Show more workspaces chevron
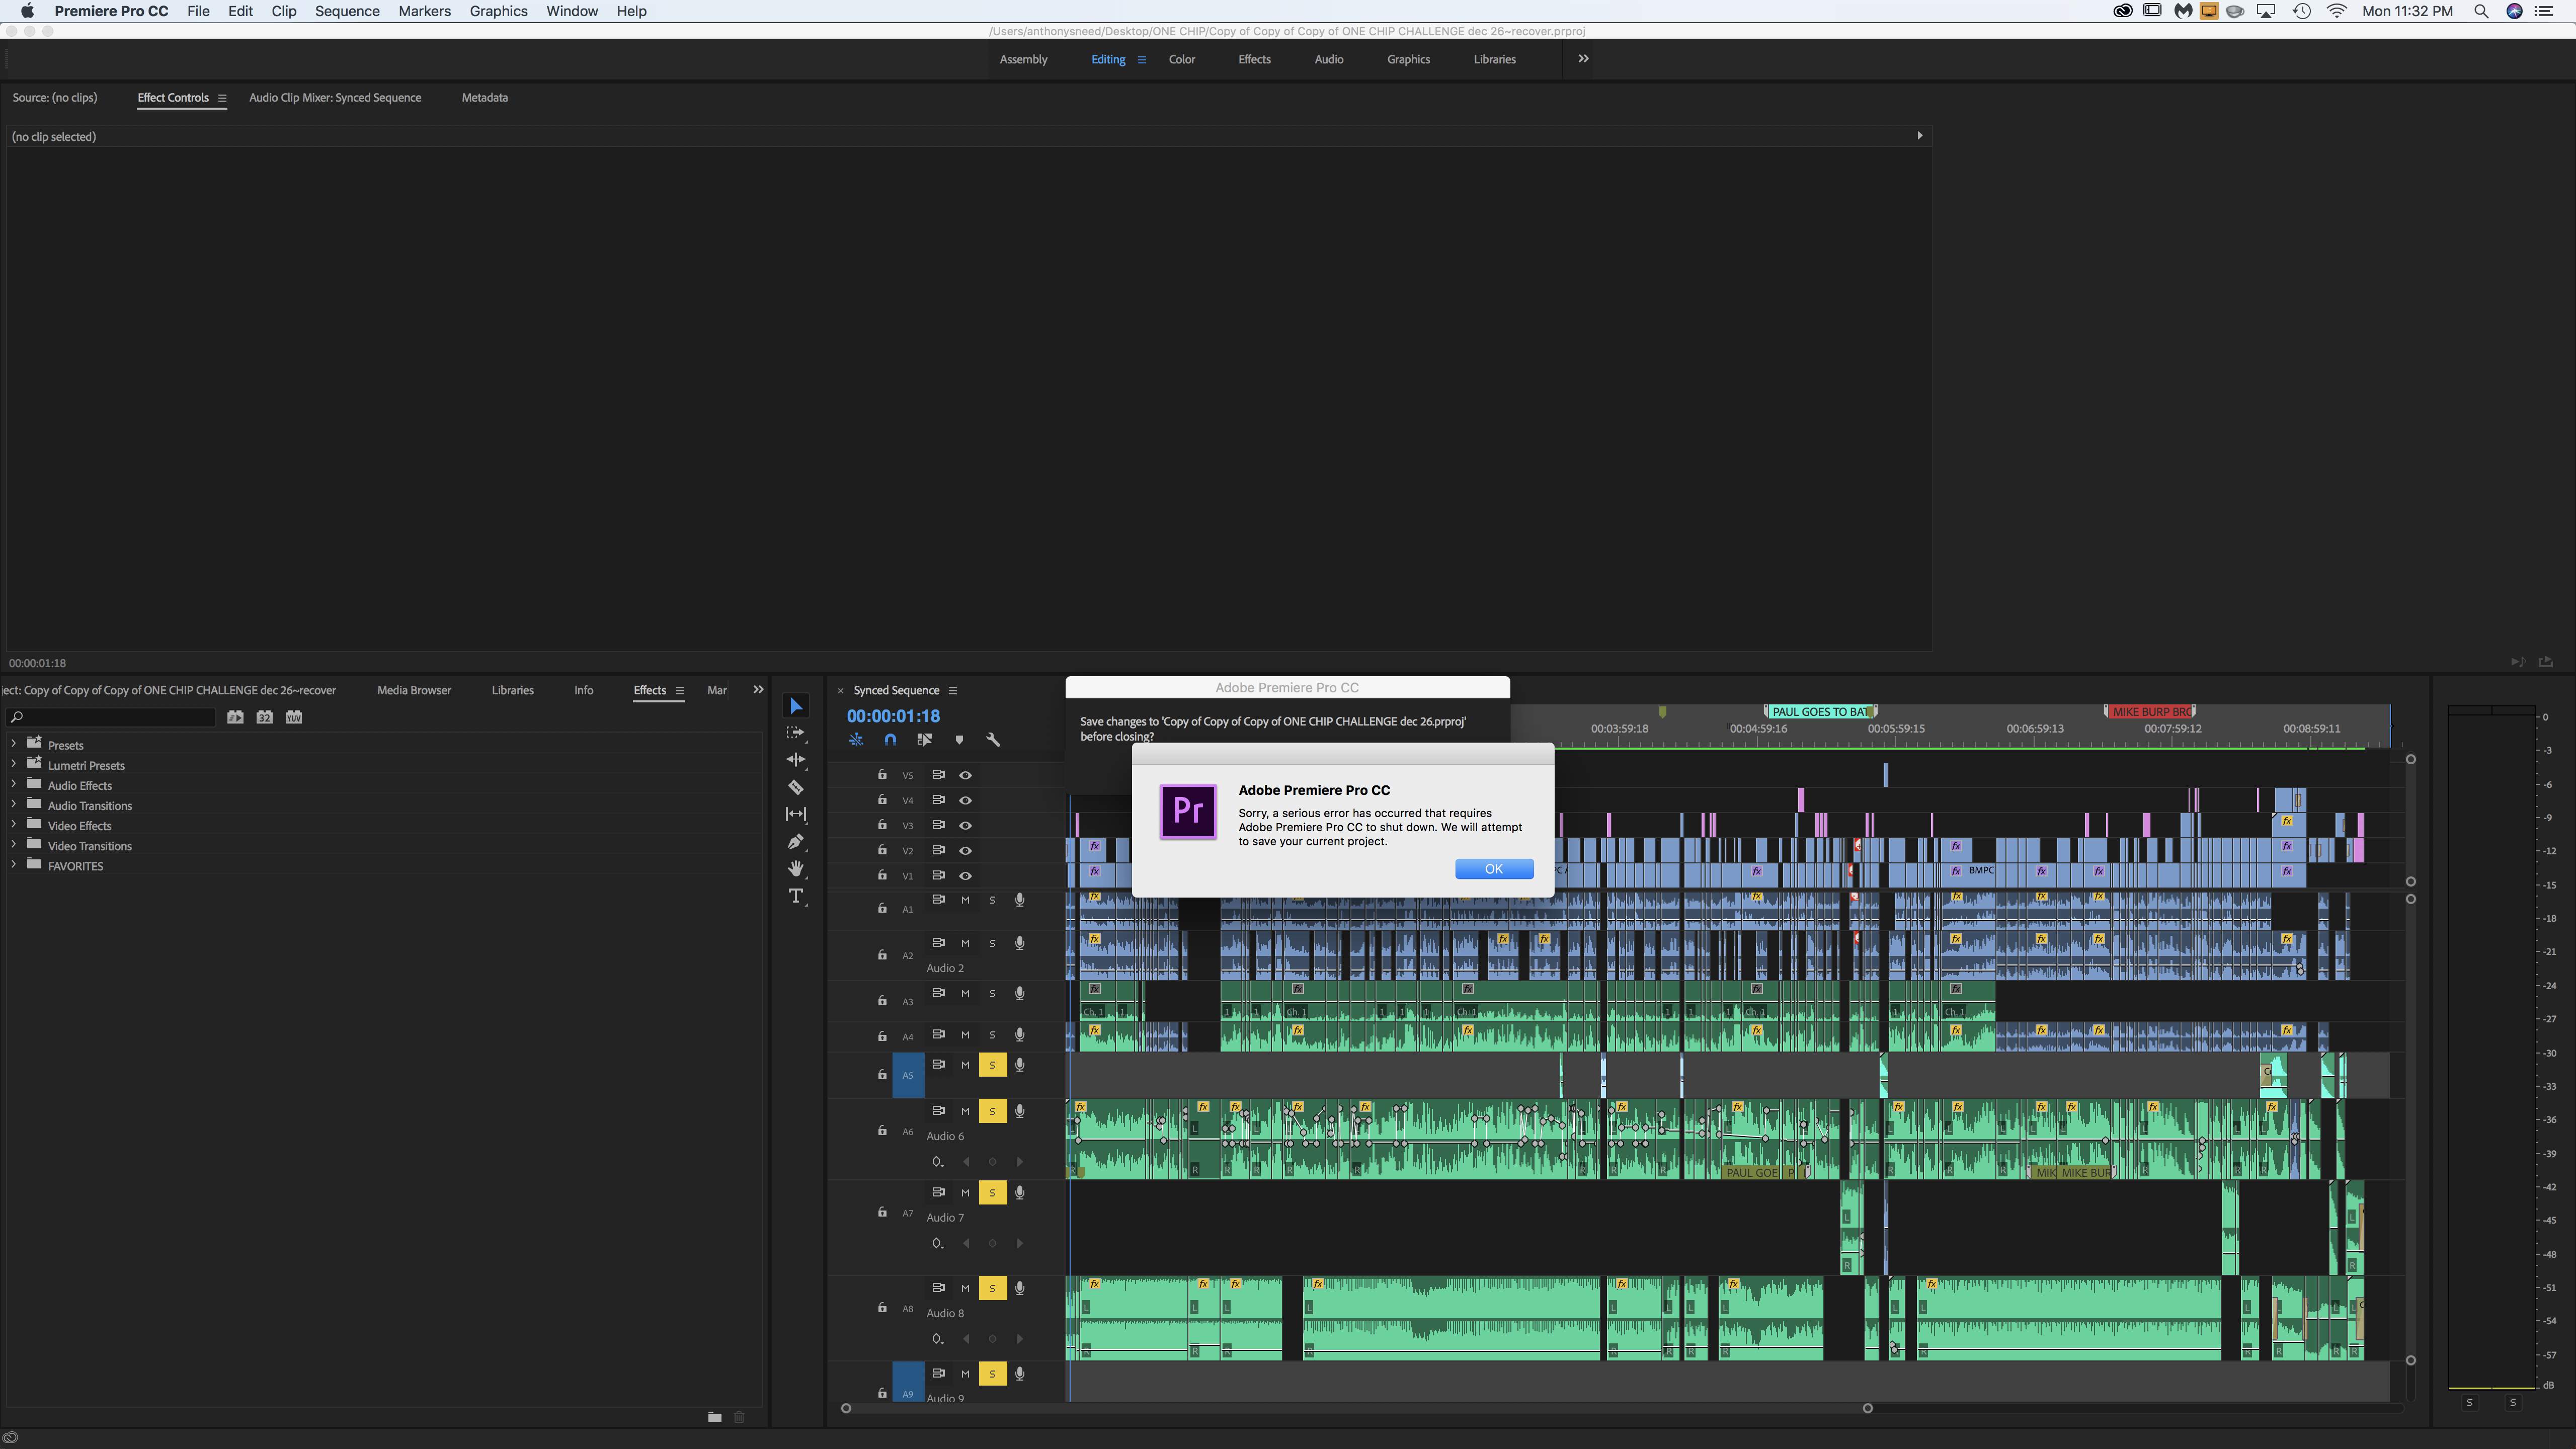 pos(1583,59)
